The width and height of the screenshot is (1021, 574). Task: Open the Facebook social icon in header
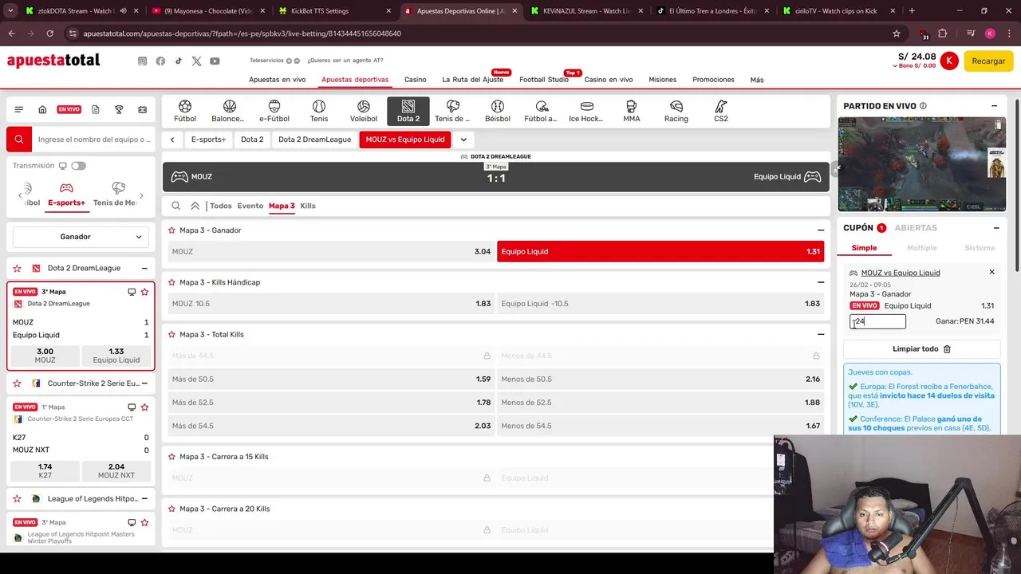click(x=160, y=61)
